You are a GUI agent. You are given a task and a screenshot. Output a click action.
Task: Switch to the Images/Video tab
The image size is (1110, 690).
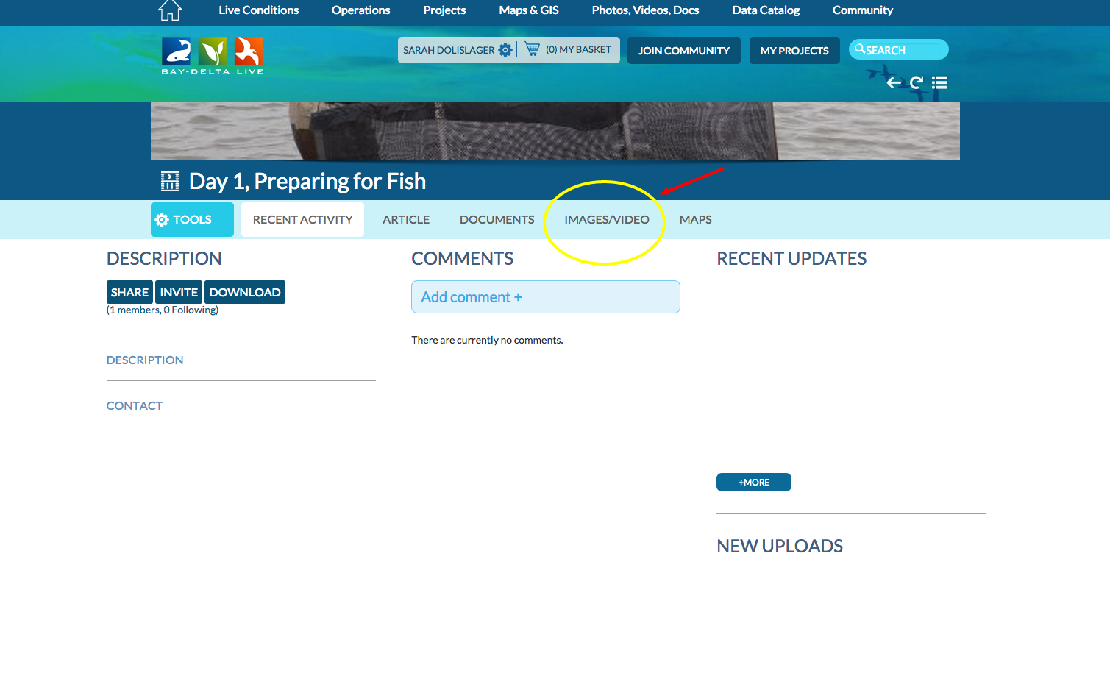click(x=606, y=219)
